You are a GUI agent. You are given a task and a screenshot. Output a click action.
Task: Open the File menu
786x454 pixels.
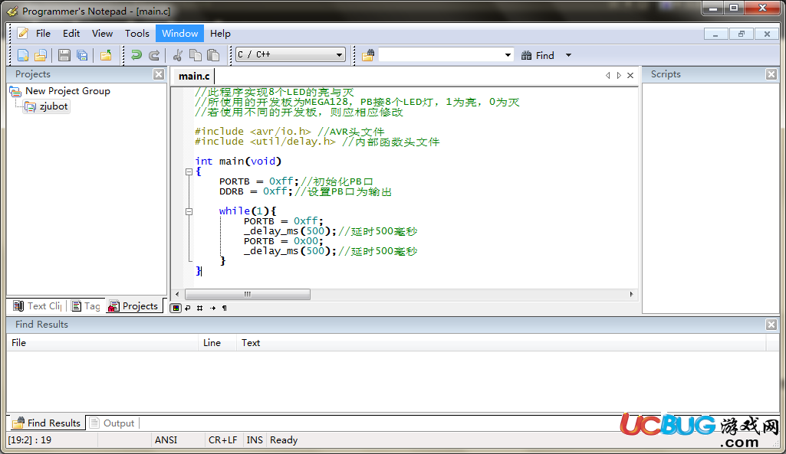(x=43, y=34)
